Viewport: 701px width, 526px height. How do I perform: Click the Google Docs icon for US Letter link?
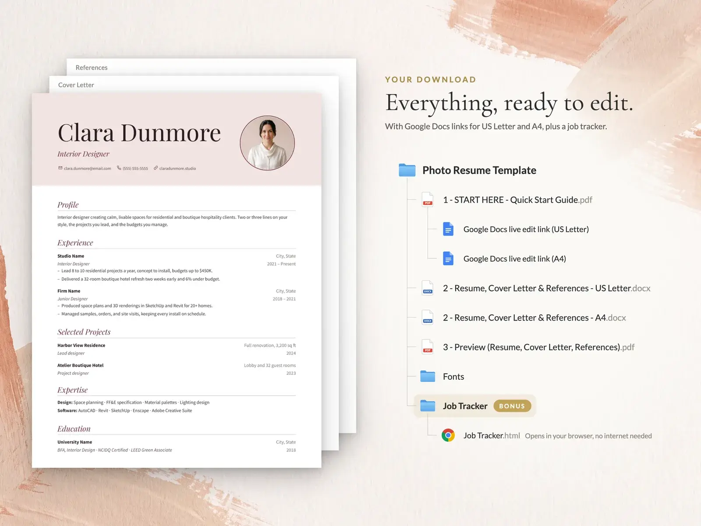(448, 229)
